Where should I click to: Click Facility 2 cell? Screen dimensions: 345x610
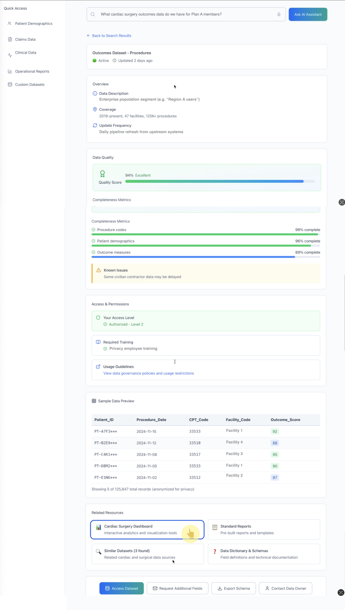pos(234,475)
